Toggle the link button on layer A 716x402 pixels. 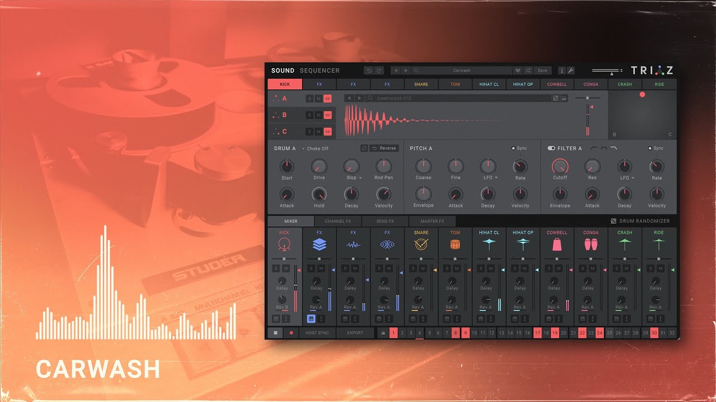coord(328,98)
